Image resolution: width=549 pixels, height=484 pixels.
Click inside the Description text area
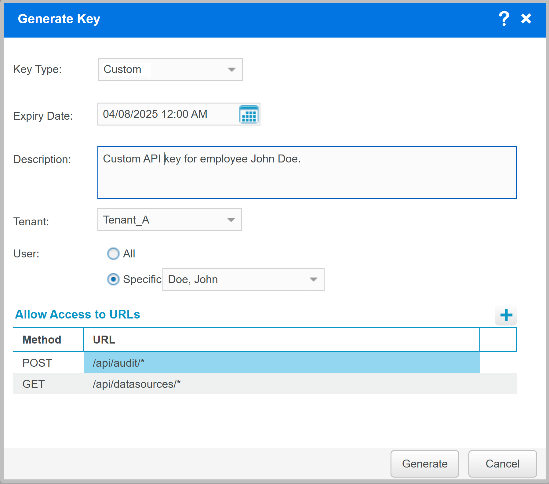point(307,173)
